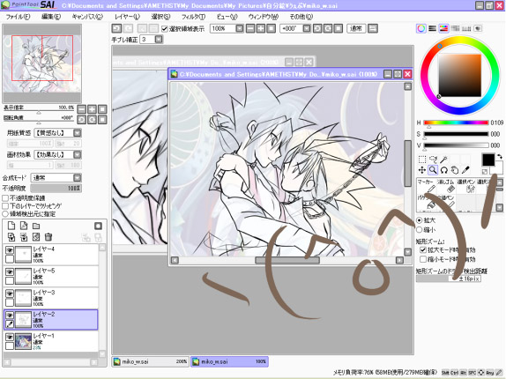Viewport: 506px width, 379px height.
Task: Create a new normal layer
Action: 11,226
